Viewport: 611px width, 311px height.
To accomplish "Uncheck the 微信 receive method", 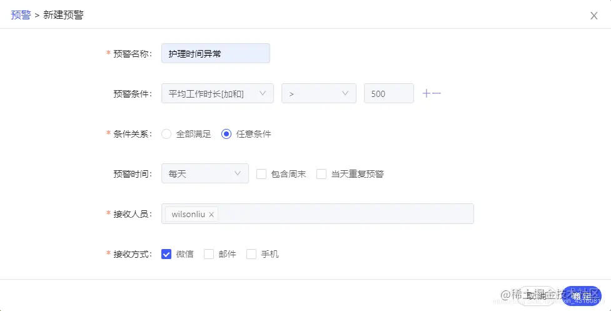I will tap(166, 254).
